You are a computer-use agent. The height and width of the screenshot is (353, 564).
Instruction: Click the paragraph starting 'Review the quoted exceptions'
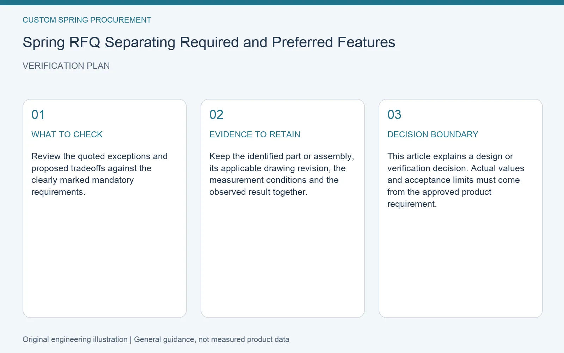(99, 174)
